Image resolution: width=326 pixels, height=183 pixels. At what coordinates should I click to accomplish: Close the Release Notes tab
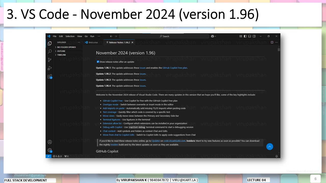[132, 42]
